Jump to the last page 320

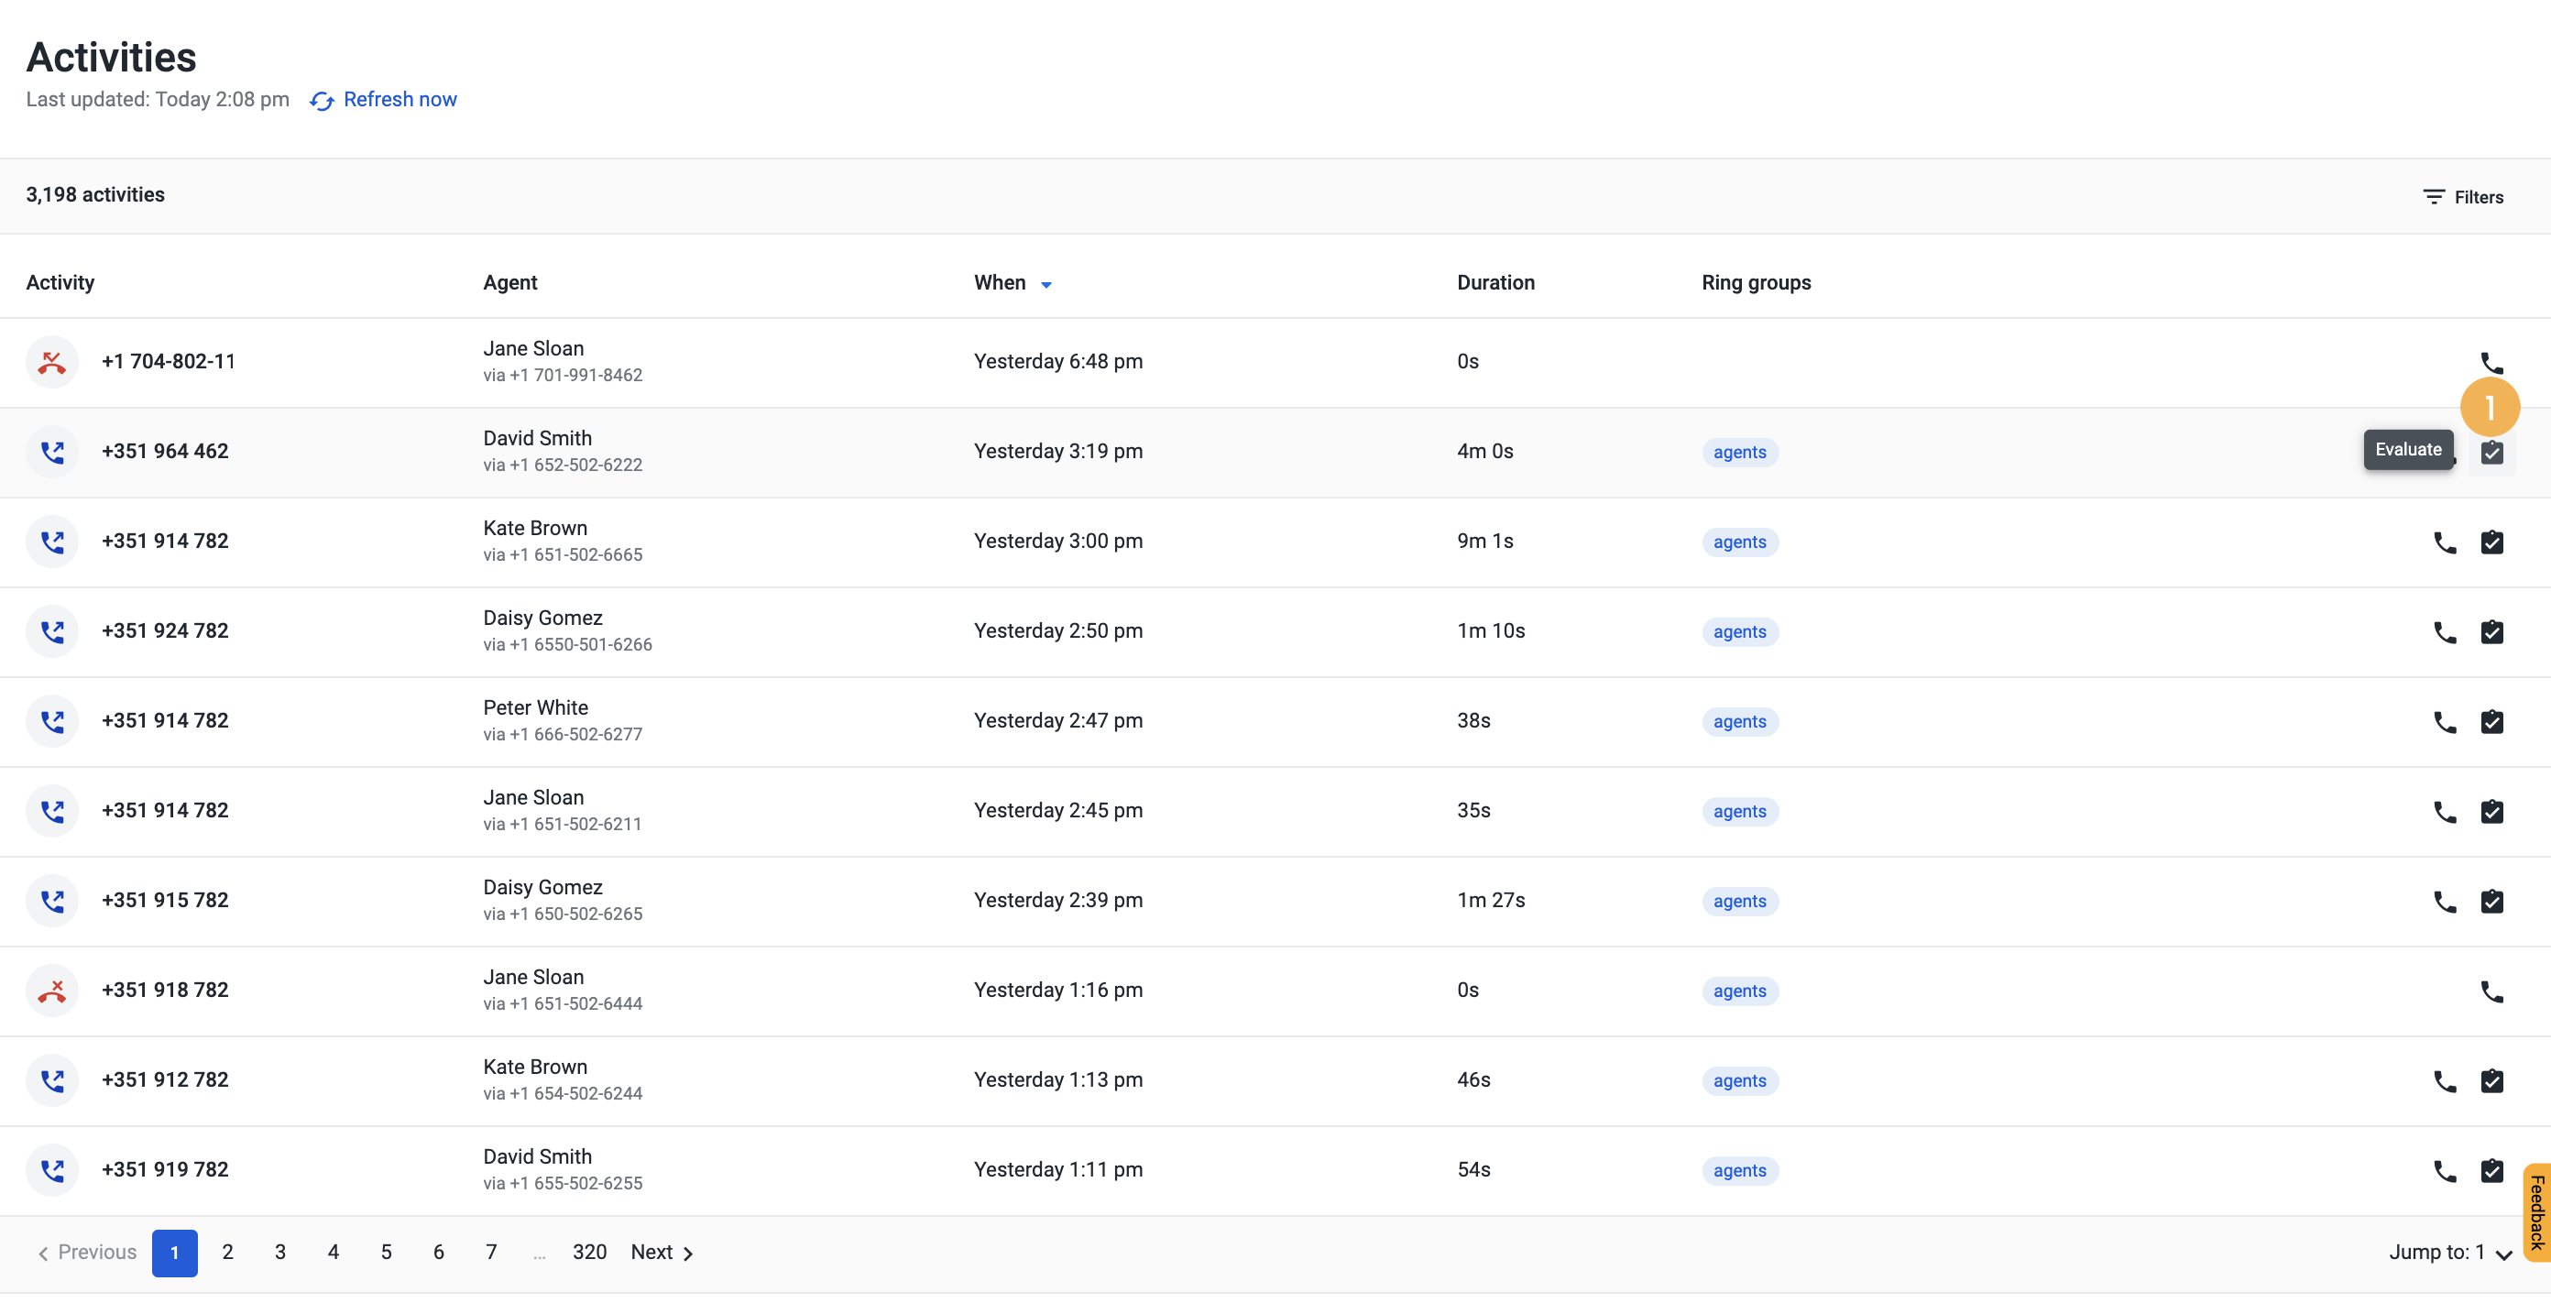click(x=589, y=1253)
